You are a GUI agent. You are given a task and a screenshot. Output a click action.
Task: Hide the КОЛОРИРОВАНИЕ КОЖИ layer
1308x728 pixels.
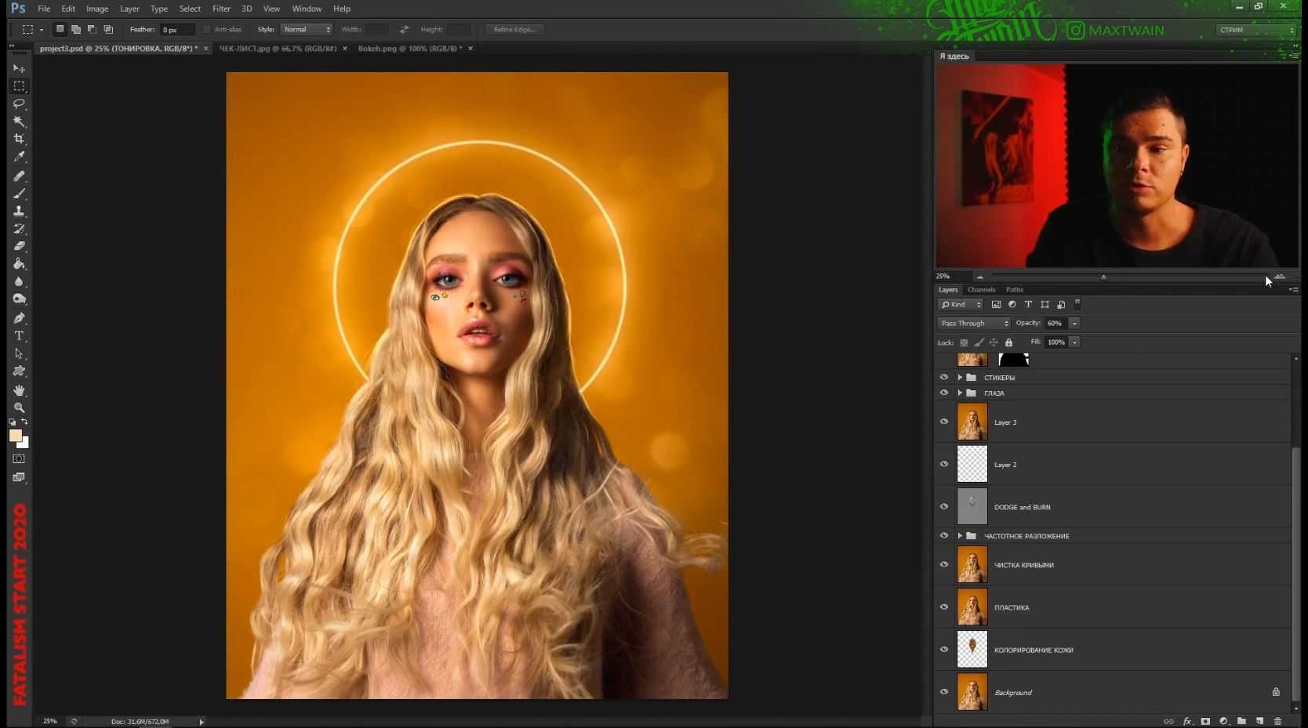tap(944, 650)
